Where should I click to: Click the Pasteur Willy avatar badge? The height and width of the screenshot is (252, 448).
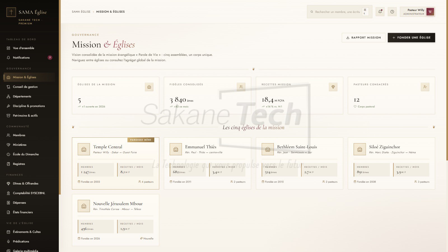coord(430,11)
